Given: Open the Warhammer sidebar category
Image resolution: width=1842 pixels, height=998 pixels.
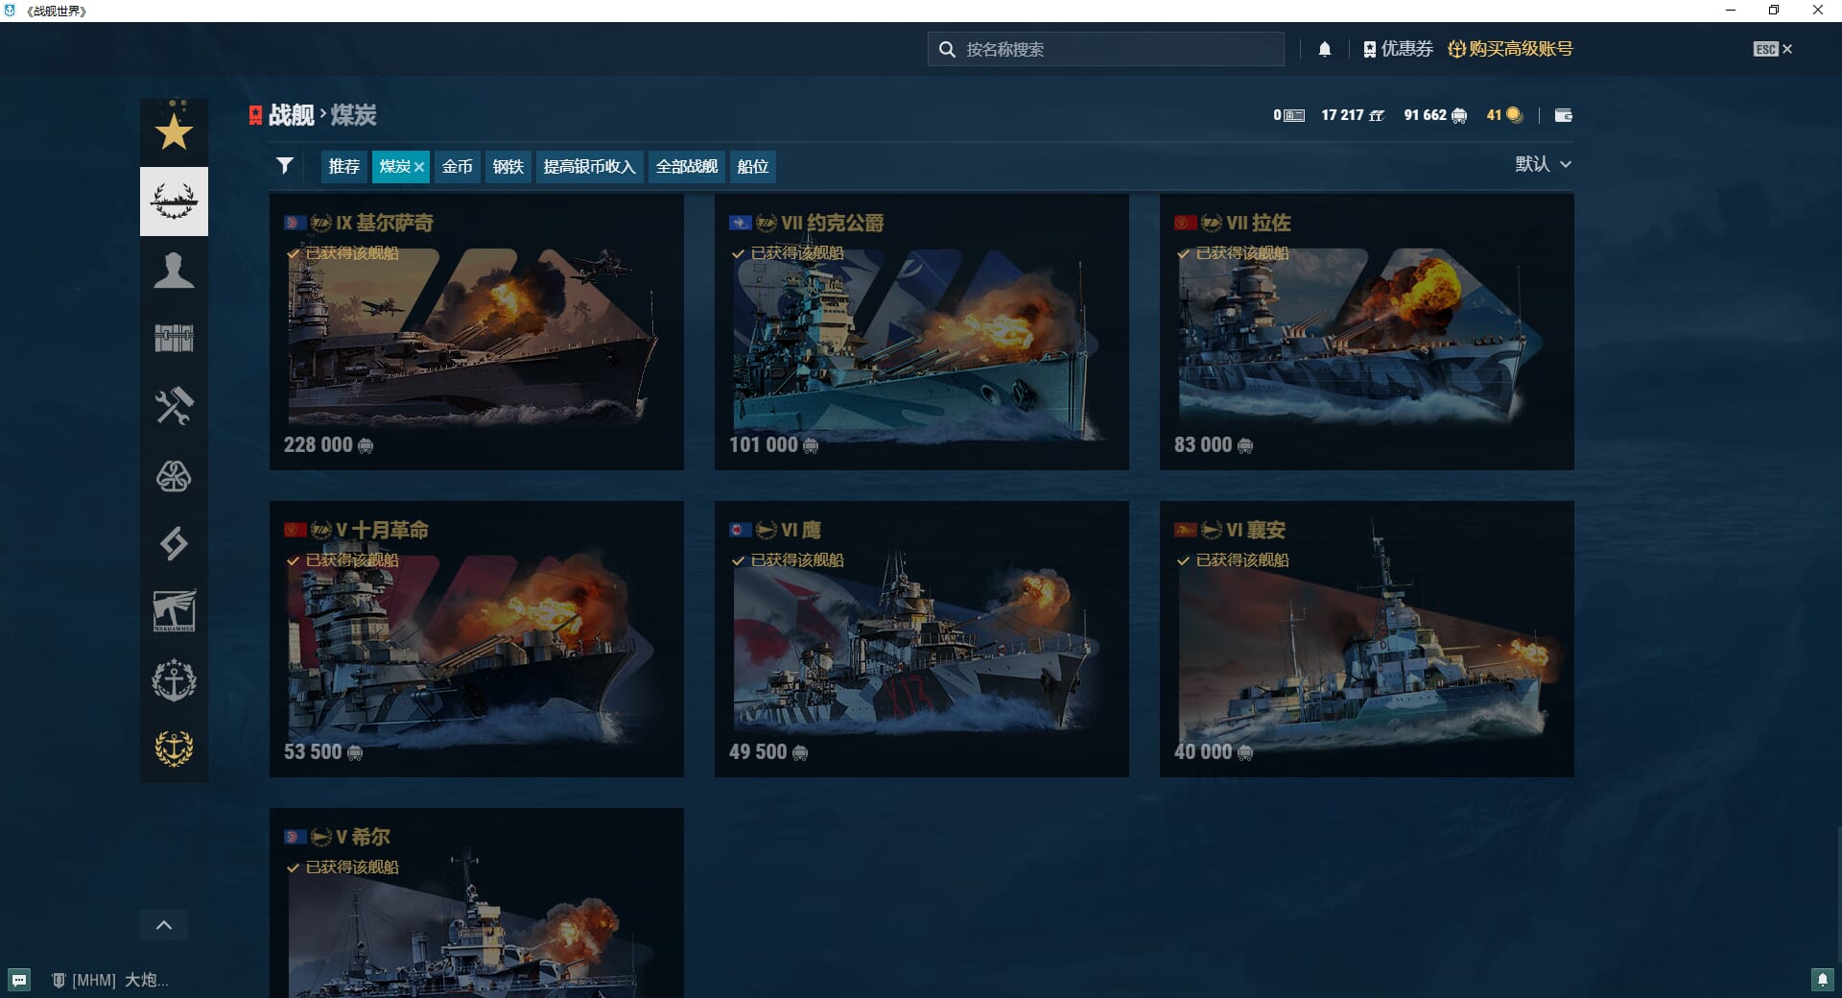Looking at the screenshot, I should (x=174, y=611).
